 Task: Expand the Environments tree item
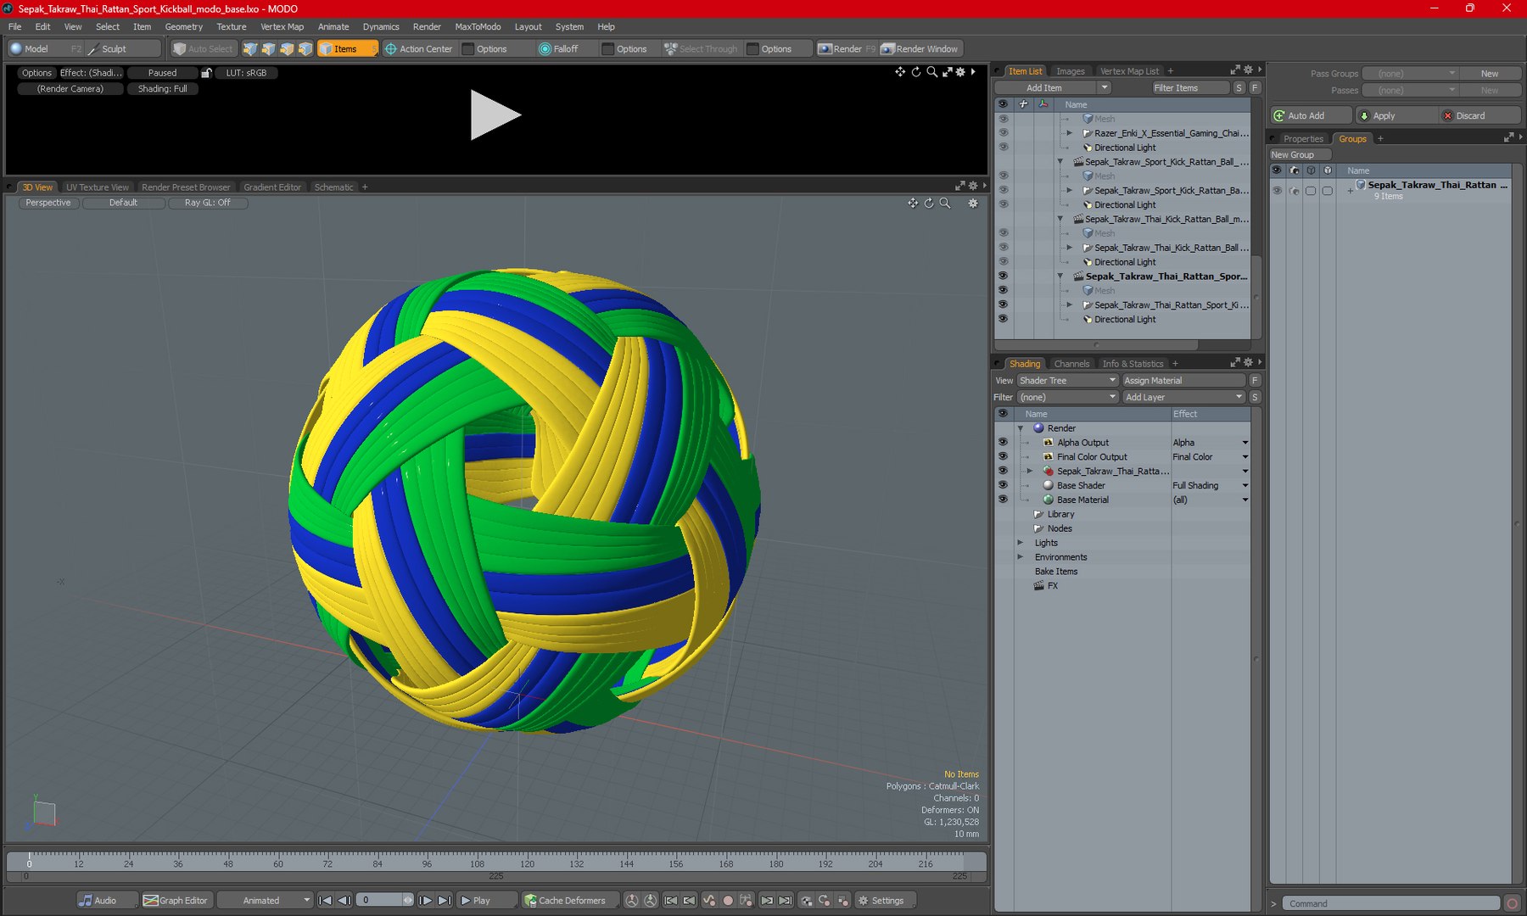1021,557
